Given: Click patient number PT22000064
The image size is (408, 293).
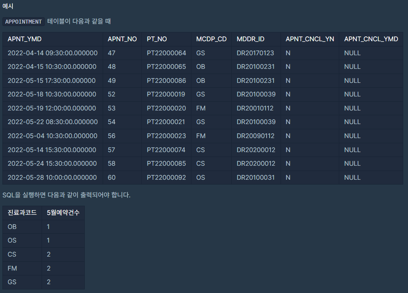Looking at the screenshot, I should point(166,53).
